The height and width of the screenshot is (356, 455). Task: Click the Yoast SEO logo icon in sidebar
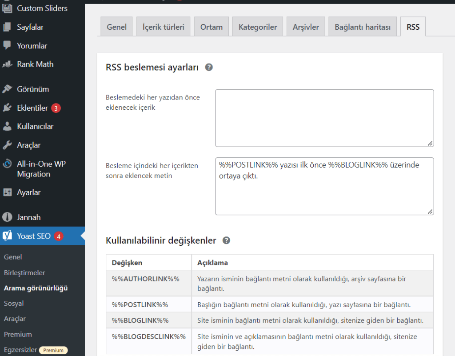[8, 236]
